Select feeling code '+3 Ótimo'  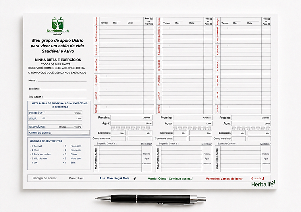click(x=70, y=154)
